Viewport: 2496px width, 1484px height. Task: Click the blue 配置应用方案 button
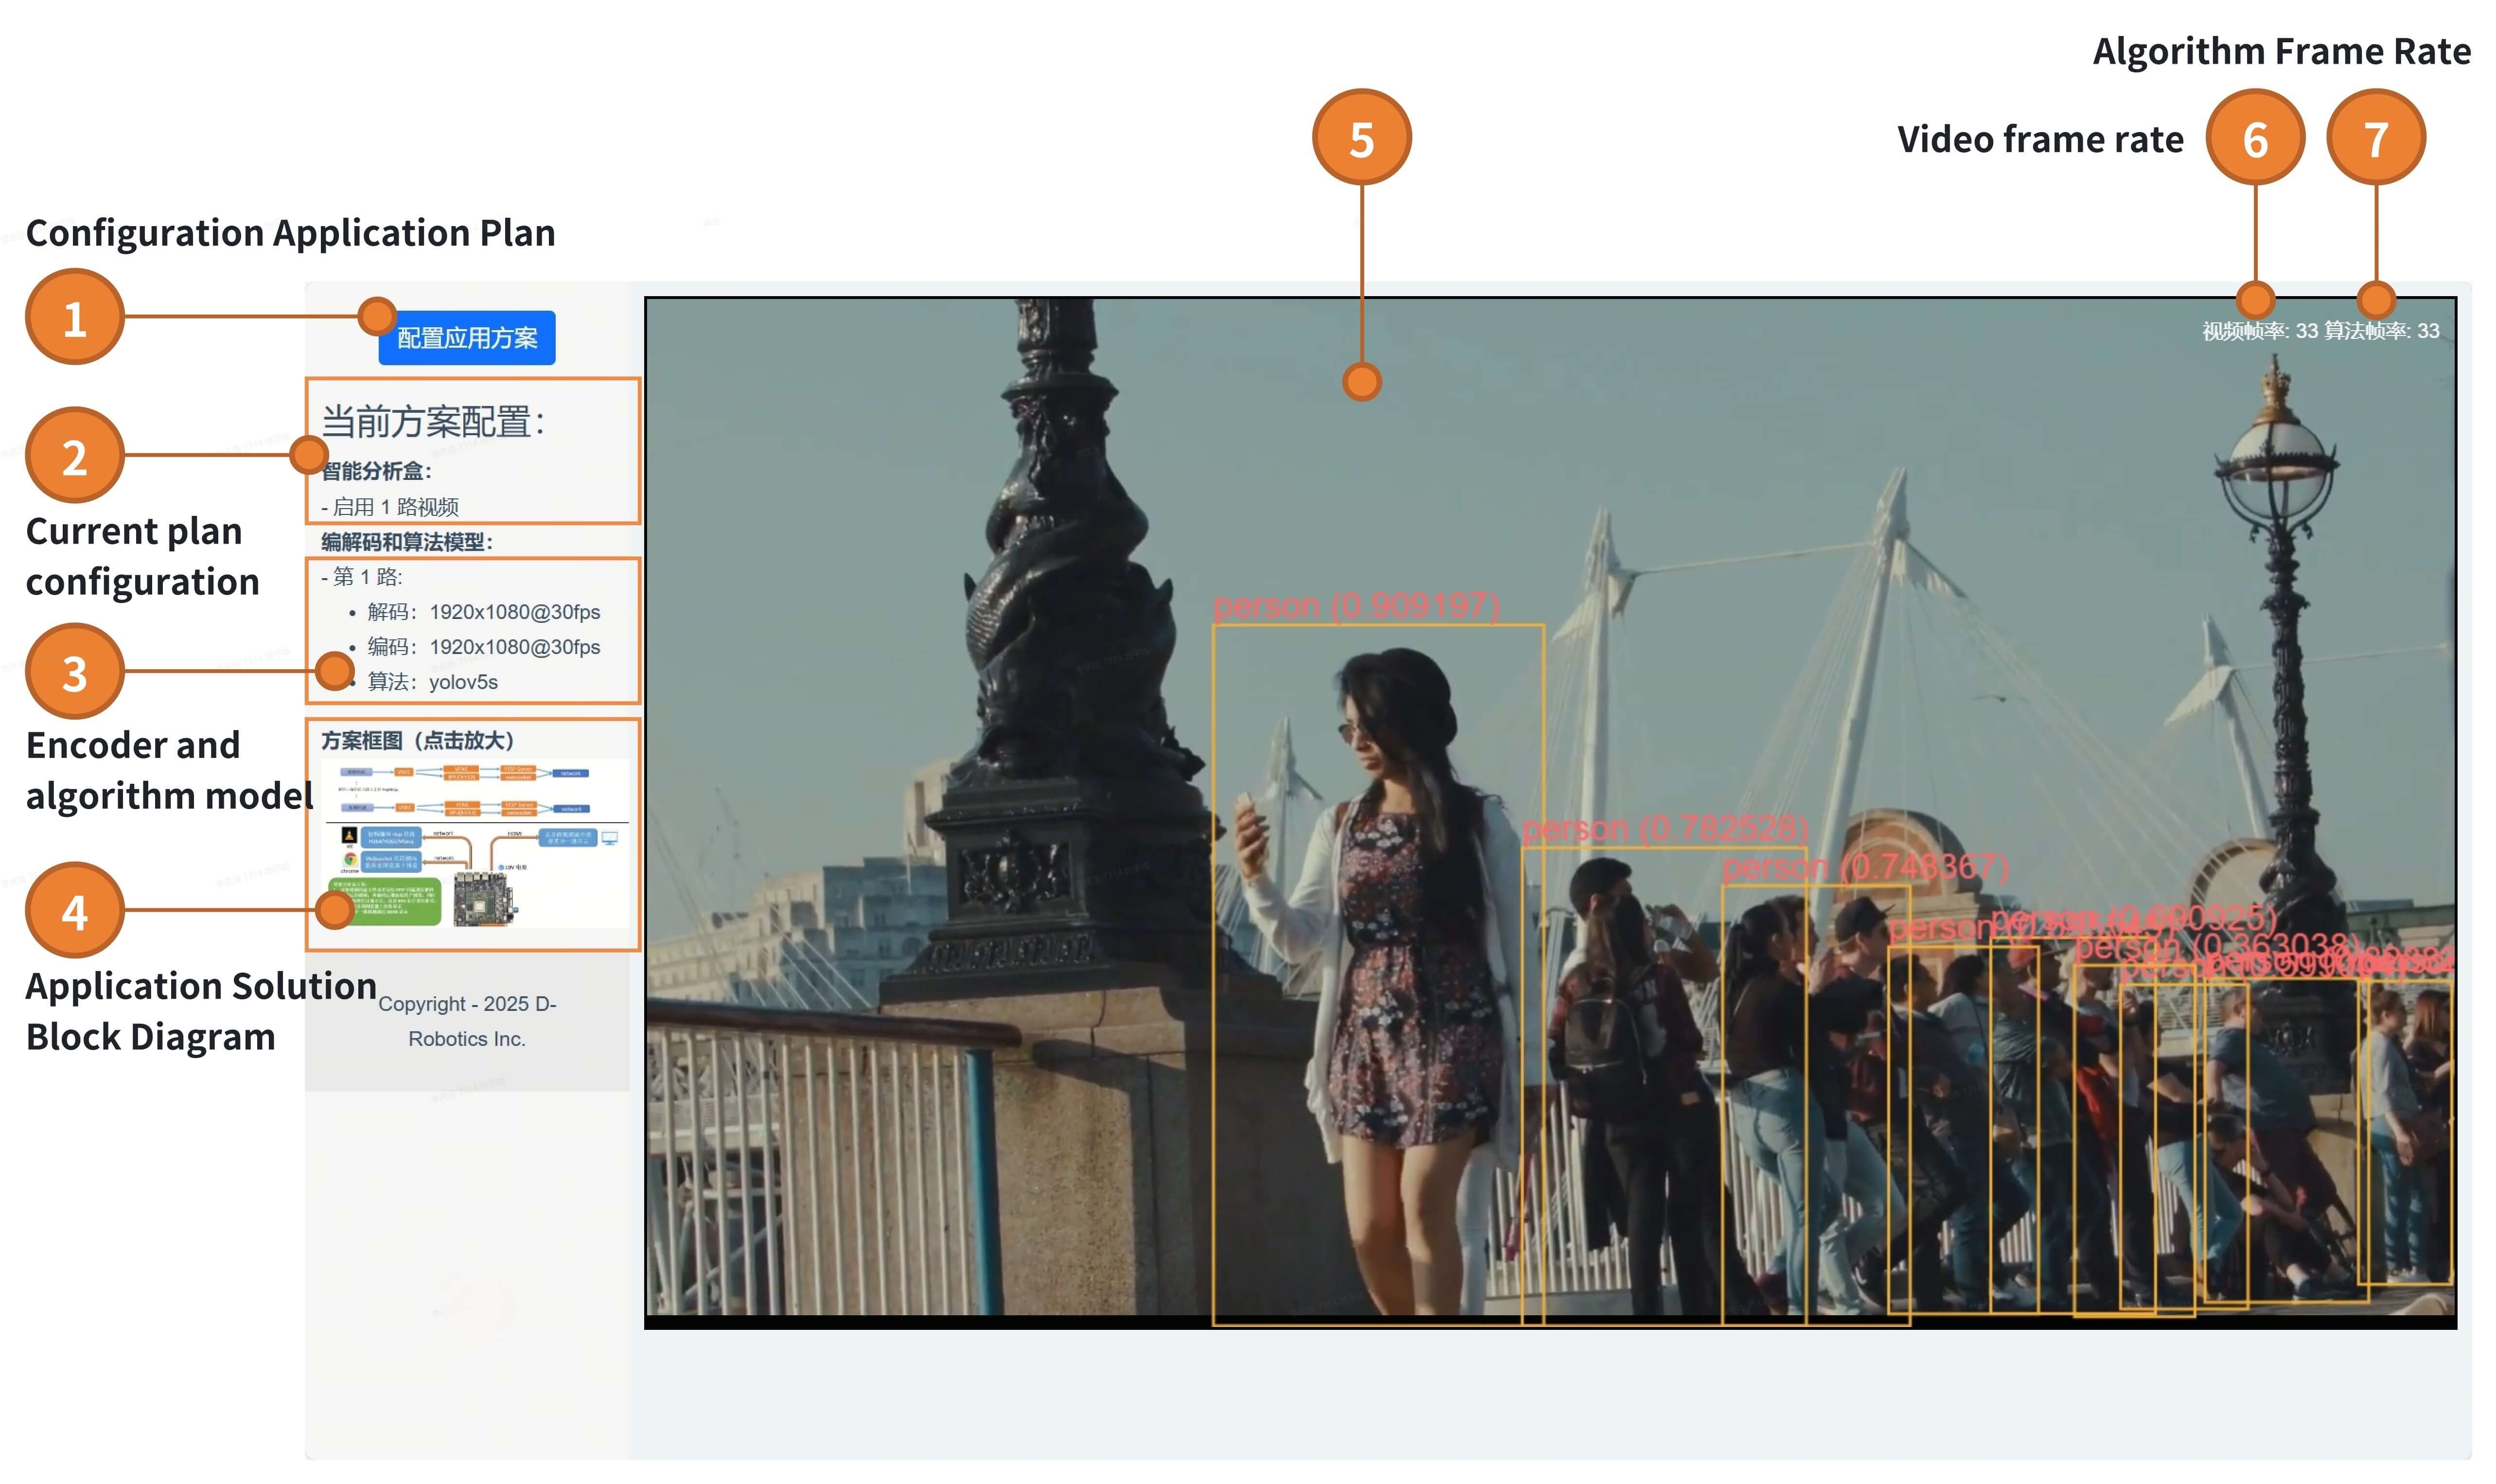tap(467, 338)
